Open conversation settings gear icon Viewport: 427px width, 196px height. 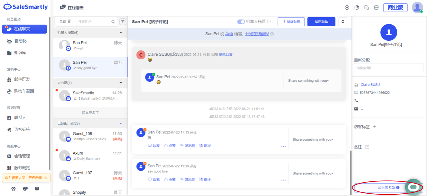(x=343, y=22)
